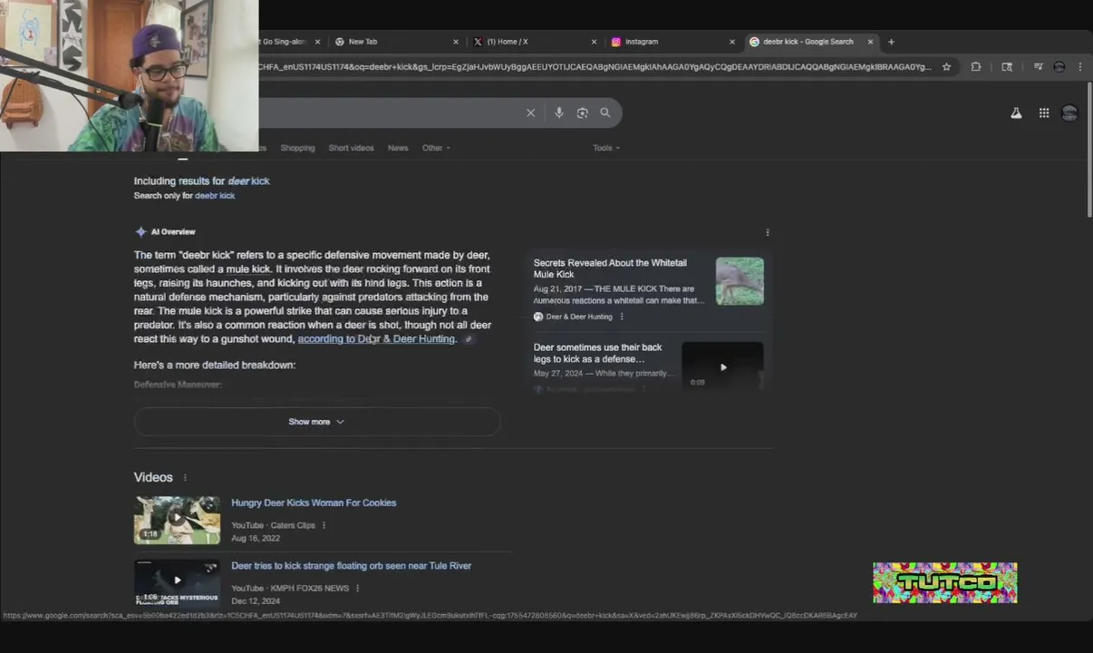Close the deebr kick Google Search tab

tap(870, 42)
